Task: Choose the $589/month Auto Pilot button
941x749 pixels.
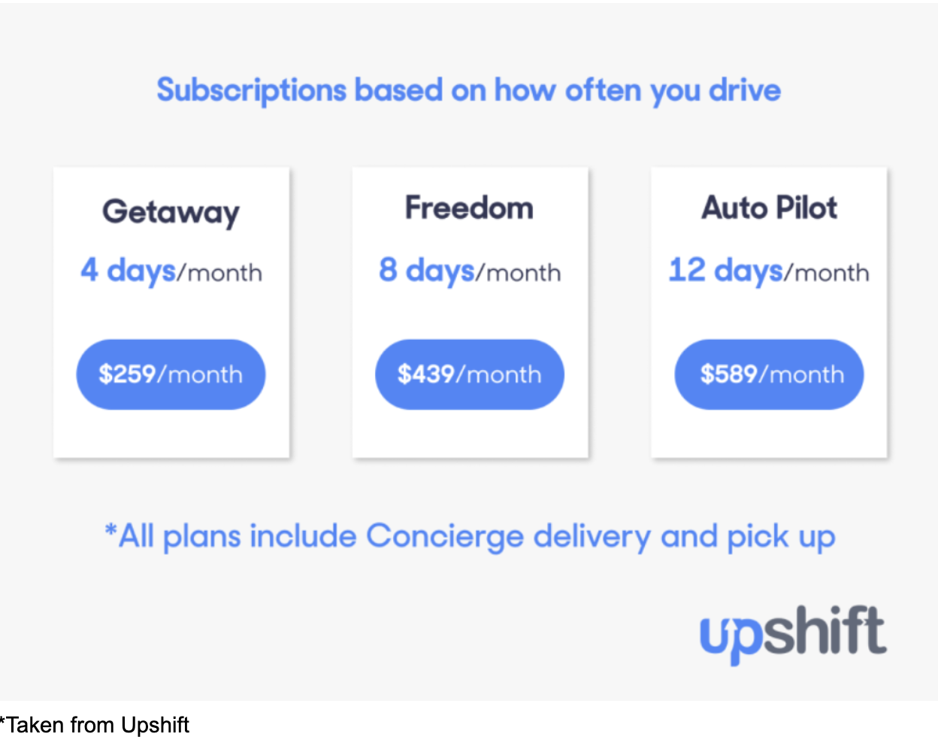Action: pos(769,374)
